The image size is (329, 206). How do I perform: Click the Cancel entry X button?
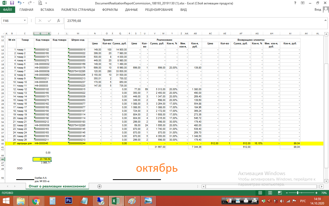coord(40,21)
